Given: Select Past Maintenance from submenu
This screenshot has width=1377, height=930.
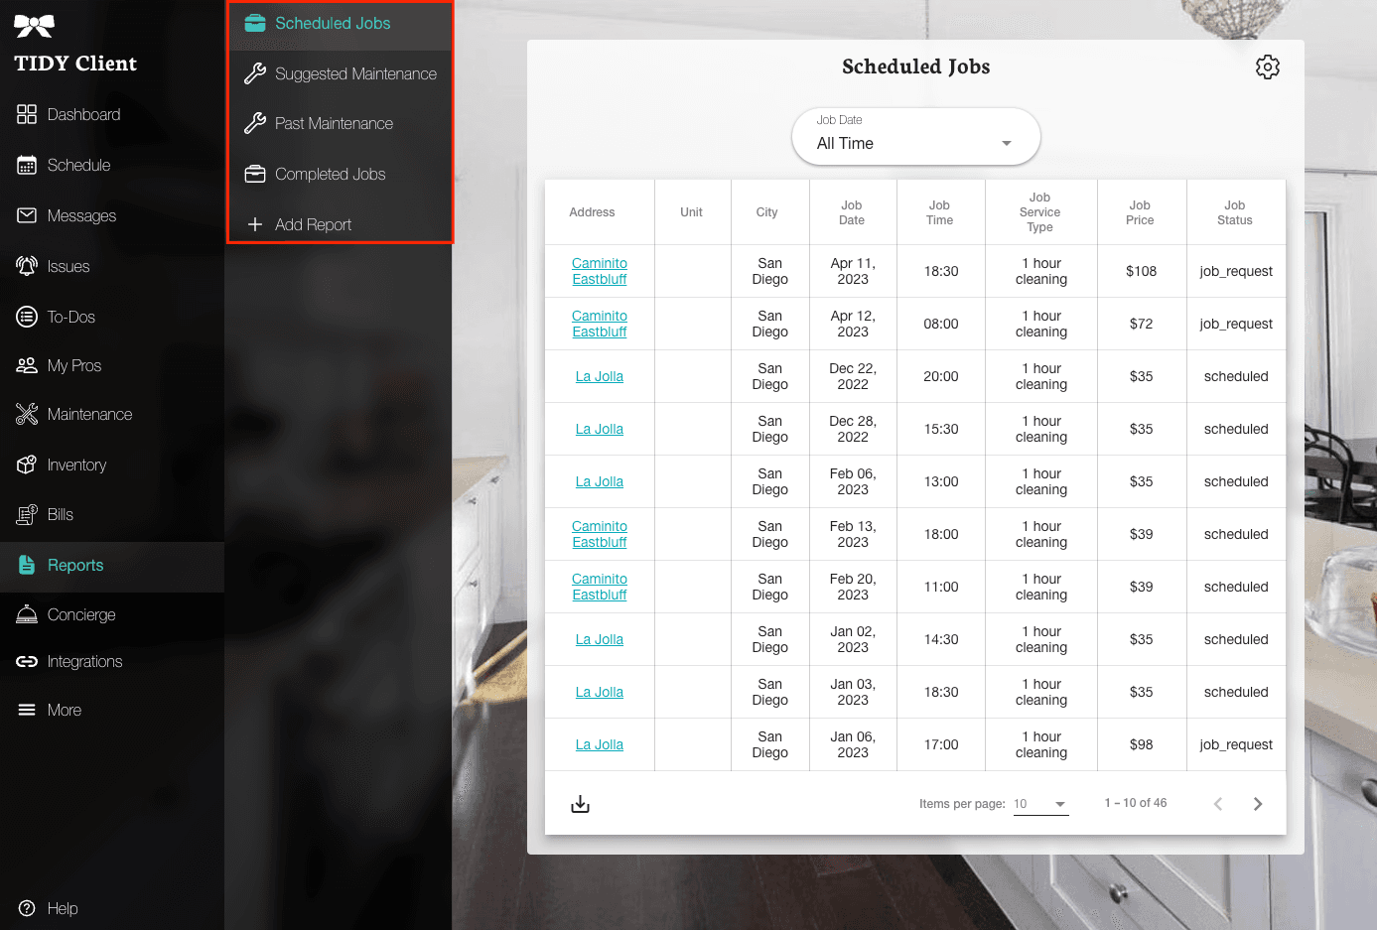Looking at the screenshot, I should [334, 124].
